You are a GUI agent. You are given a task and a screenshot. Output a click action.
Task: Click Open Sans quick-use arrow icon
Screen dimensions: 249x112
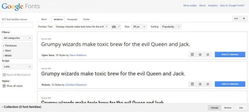pos(200,54)
